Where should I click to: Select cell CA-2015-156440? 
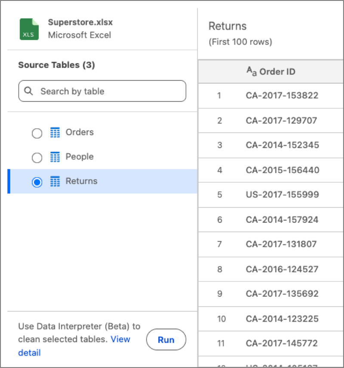pos(283,170)
